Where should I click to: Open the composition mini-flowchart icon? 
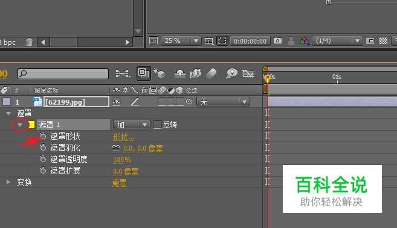[123, 74]
